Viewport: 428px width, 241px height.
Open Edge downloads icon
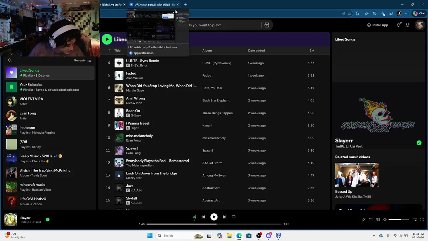(x=383, y=13)
